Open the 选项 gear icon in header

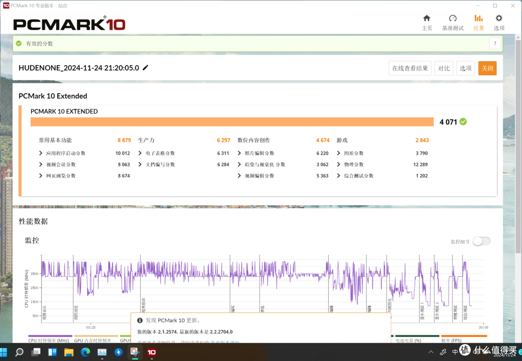coord(499,18)
